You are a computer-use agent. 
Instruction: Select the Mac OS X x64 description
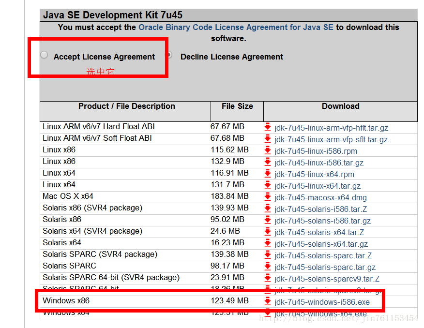[x=68, y=196]
